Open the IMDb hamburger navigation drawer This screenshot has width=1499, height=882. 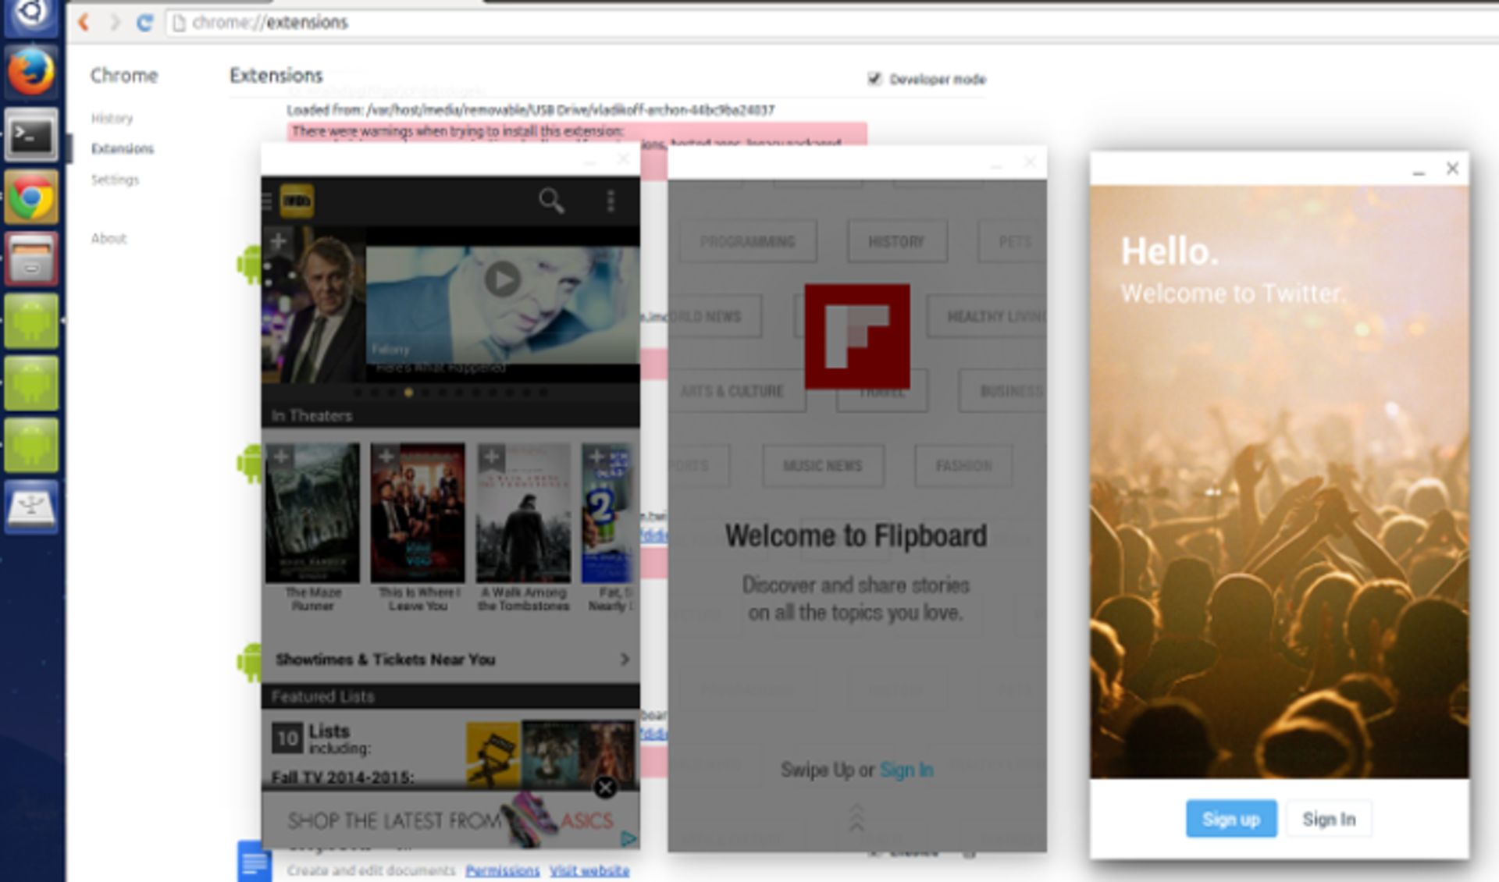tap(267, 201)
